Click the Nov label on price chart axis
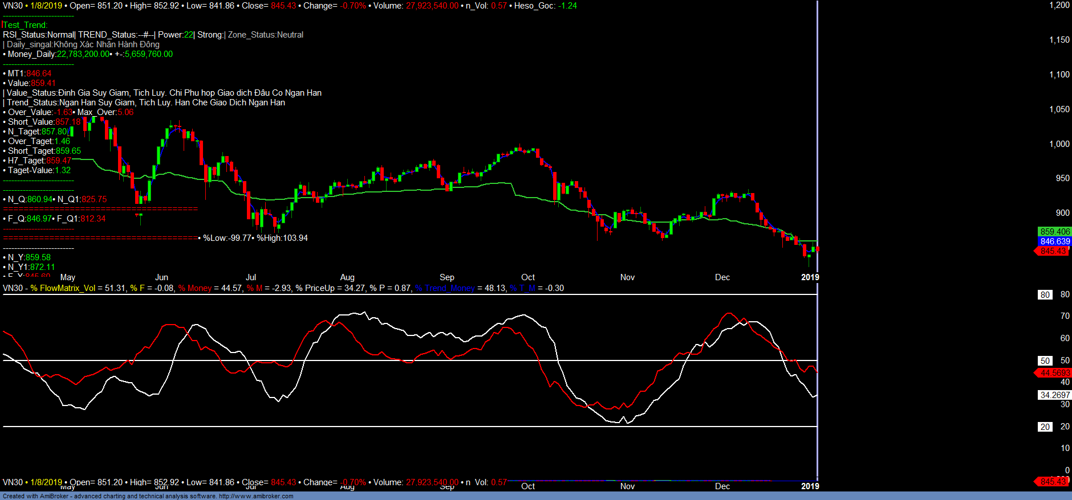This screenshot has height=500, width=1072. coord(627,277)
